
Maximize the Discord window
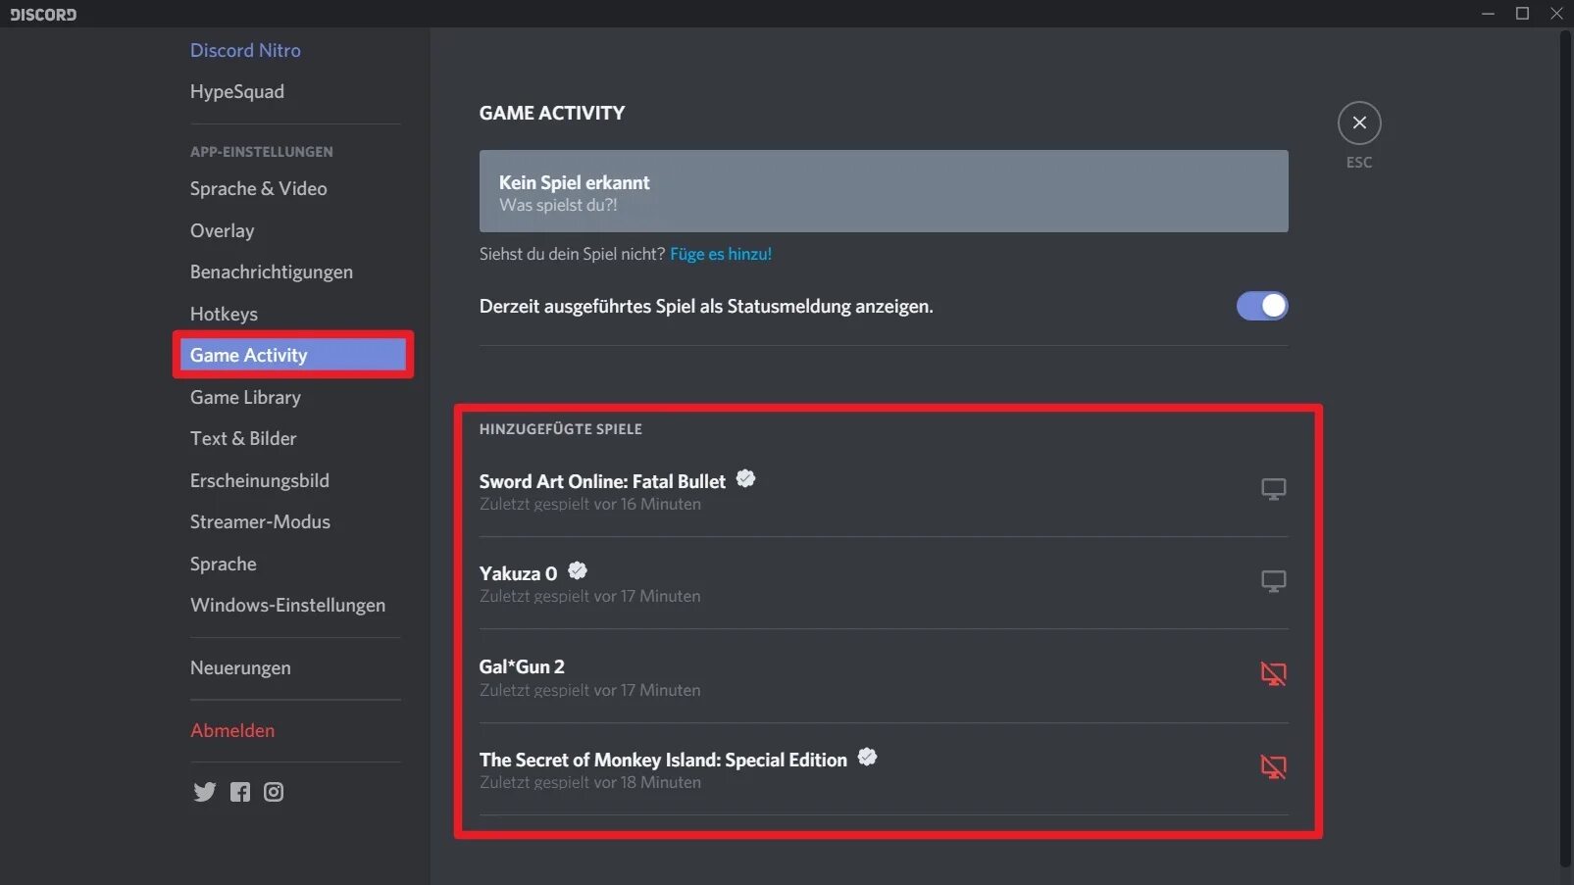pos(1522,14)
